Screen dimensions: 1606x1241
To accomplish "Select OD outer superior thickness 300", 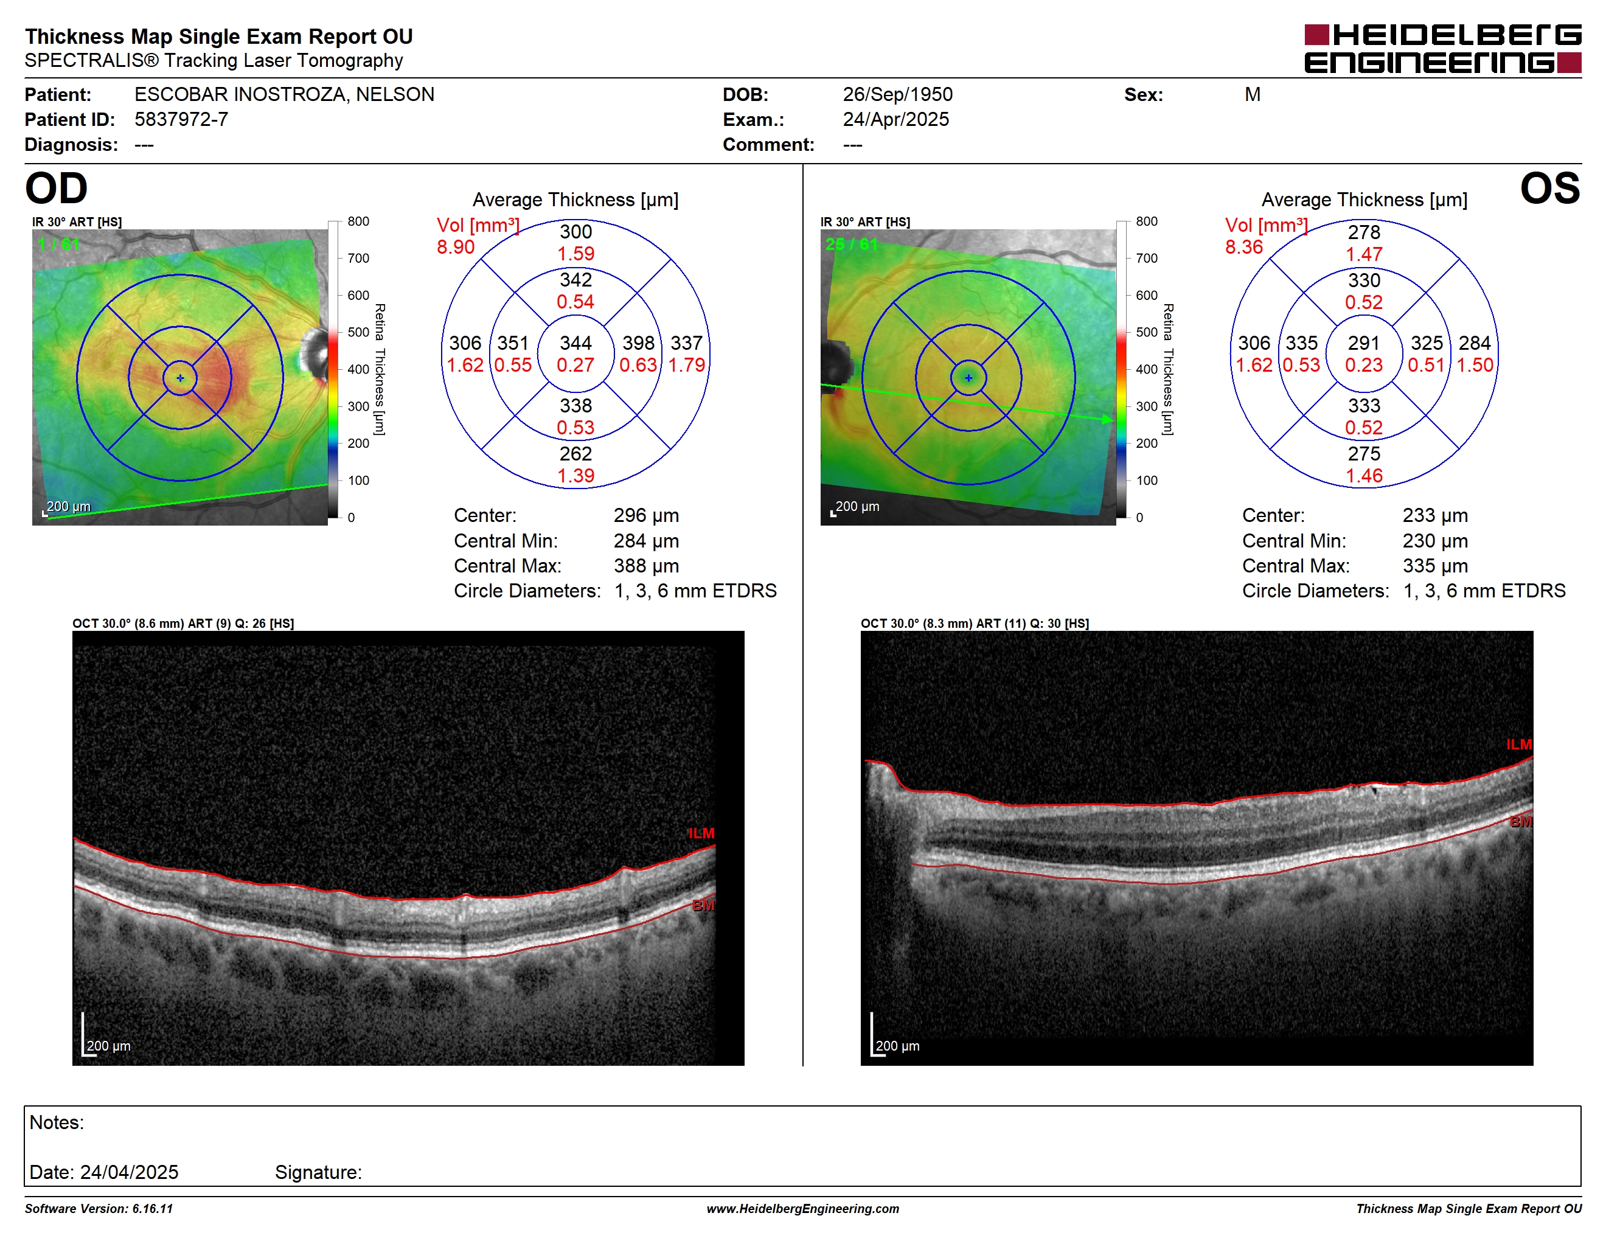I will click(x=575, y=232).
